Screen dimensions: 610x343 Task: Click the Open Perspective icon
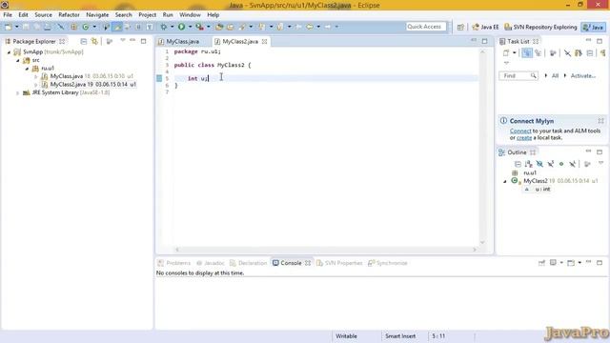[460, 28]
